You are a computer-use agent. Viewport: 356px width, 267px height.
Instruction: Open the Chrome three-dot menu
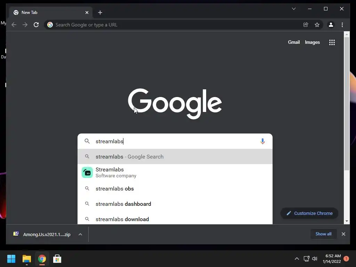(x=342, y=25)
